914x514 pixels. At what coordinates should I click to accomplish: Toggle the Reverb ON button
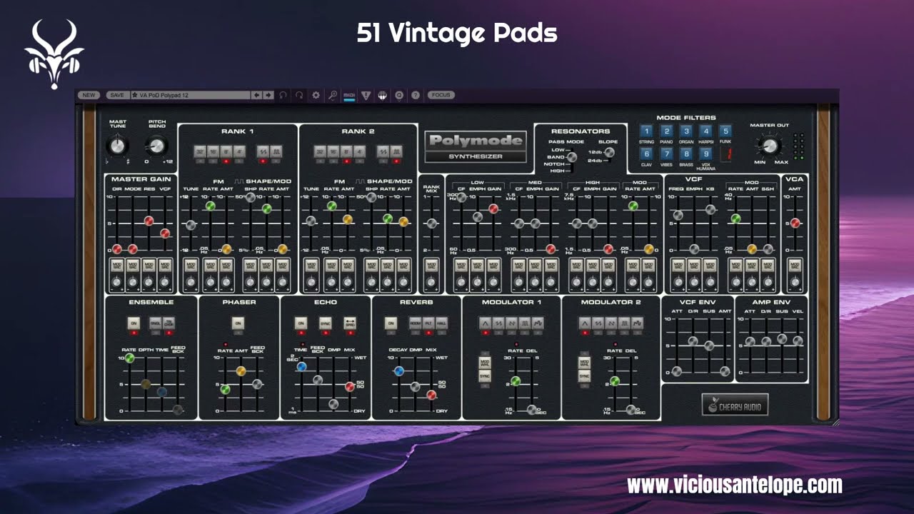click(x=391, y=323)
